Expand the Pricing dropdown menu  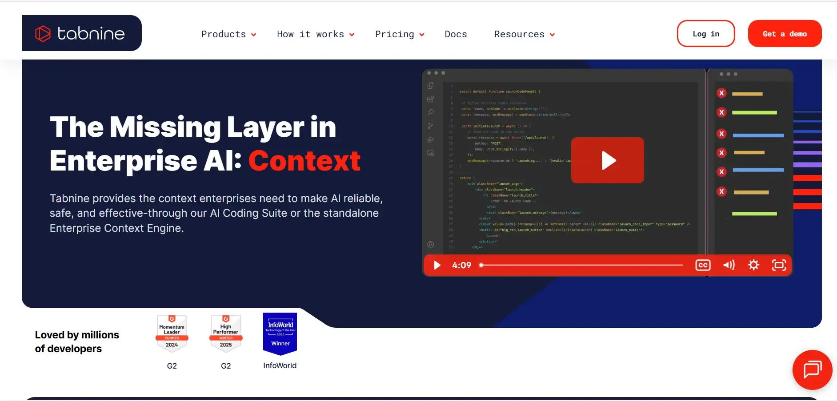(x=400, y=34)
